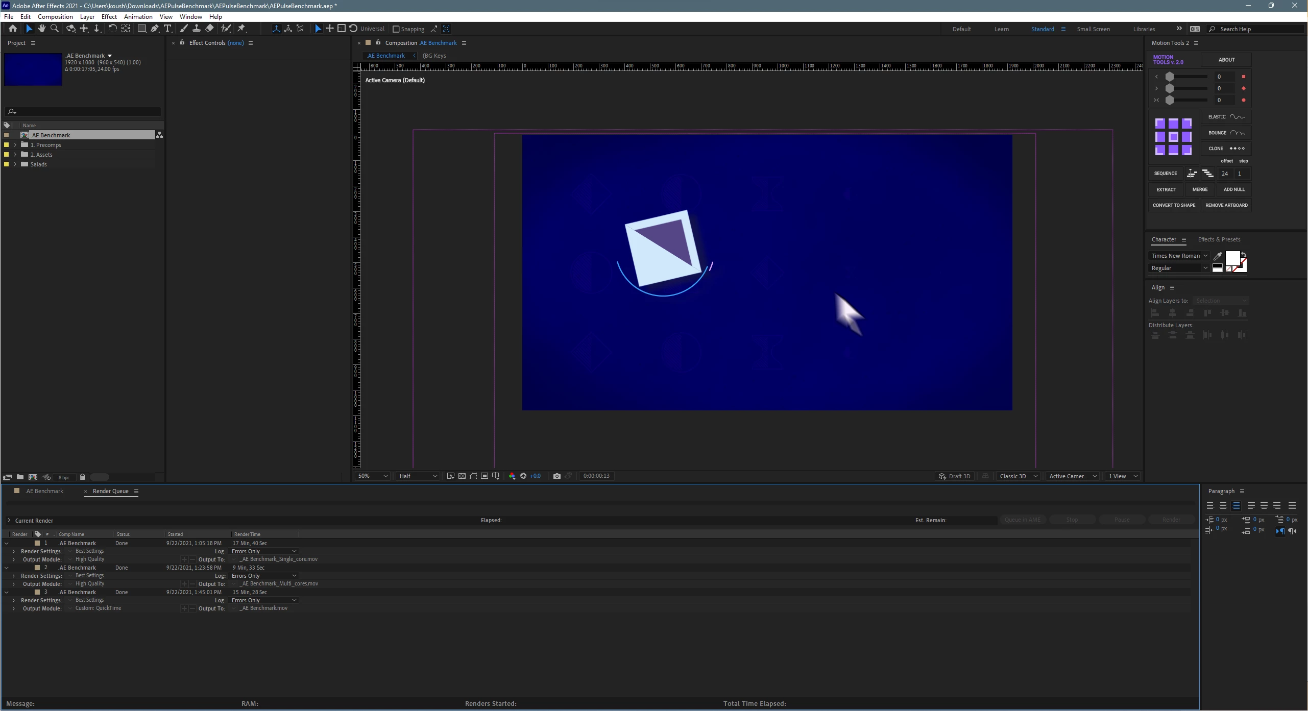This screenshot has height=711, width=1308.
Task: Select the Eraser tool
Action: [x=209, y=29]
